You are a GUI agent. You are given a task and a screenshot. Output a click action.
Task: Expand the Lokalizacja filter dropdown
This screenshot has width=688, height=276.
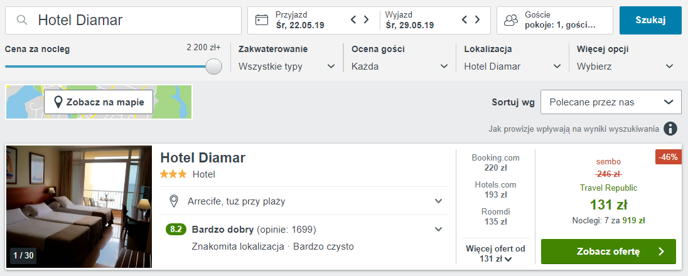coord(512,66)
